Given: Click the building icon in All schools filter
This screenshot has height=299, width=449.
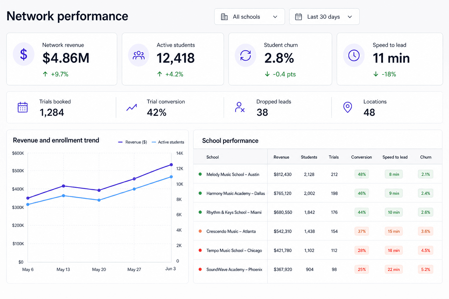Looking at the screenshot, I should coord(224,17).
